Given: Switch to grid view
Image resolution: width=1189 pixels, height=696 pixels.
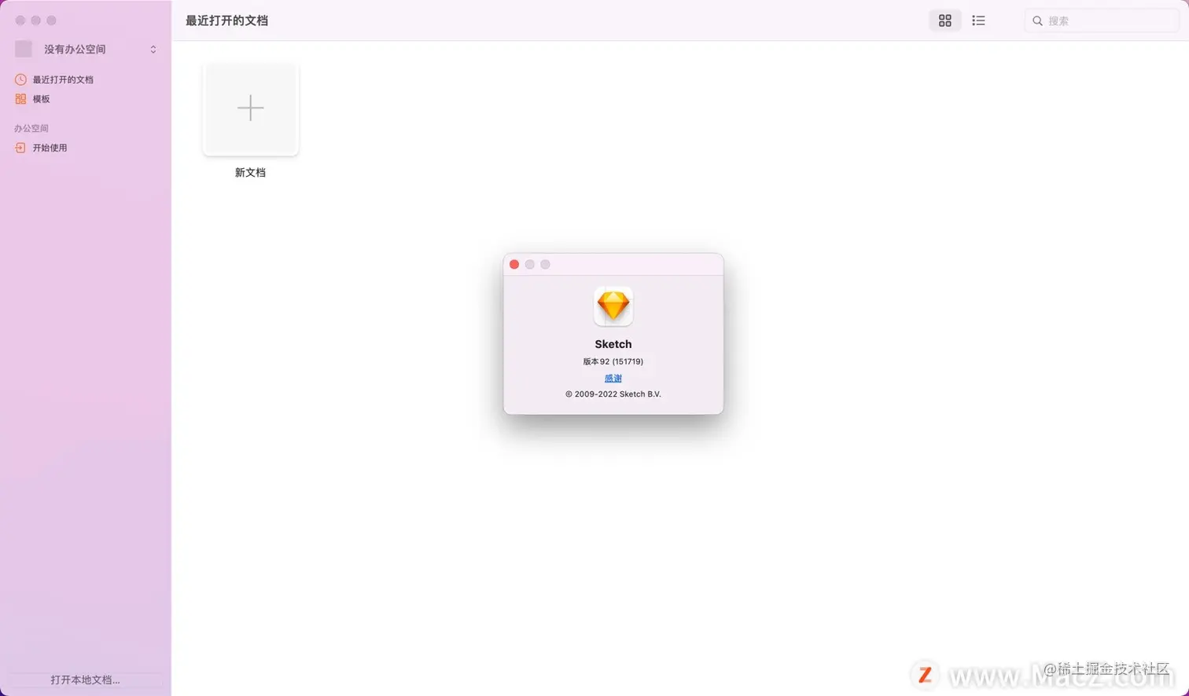Looking at the screenshot, I should [x=944, y=21].
